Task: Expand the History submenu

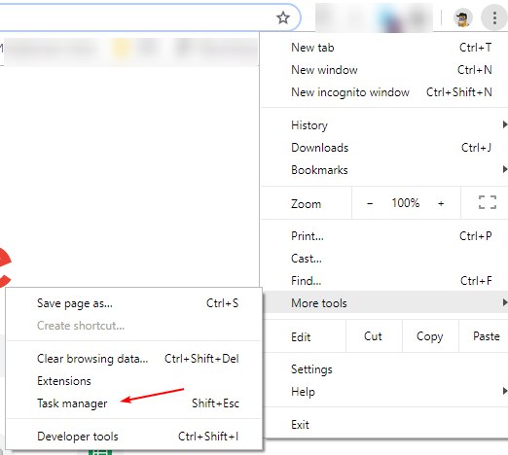Action: click(x=384, y=125)
